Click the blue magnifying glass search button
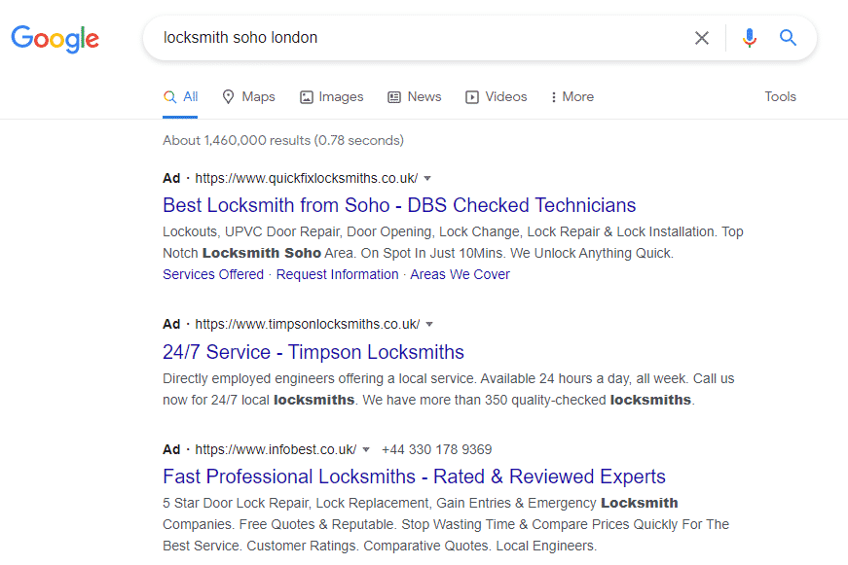848x565 pixels. (x=789, y=38)
